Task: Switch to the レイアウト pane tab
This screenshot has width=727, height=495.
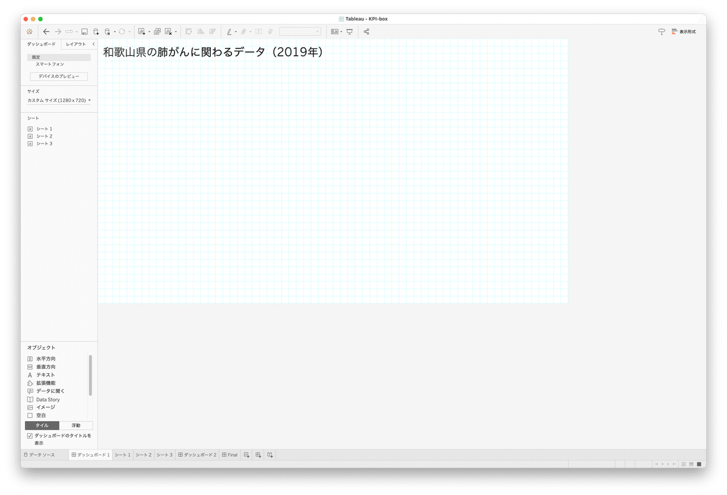Action: [x=76, y=44]
